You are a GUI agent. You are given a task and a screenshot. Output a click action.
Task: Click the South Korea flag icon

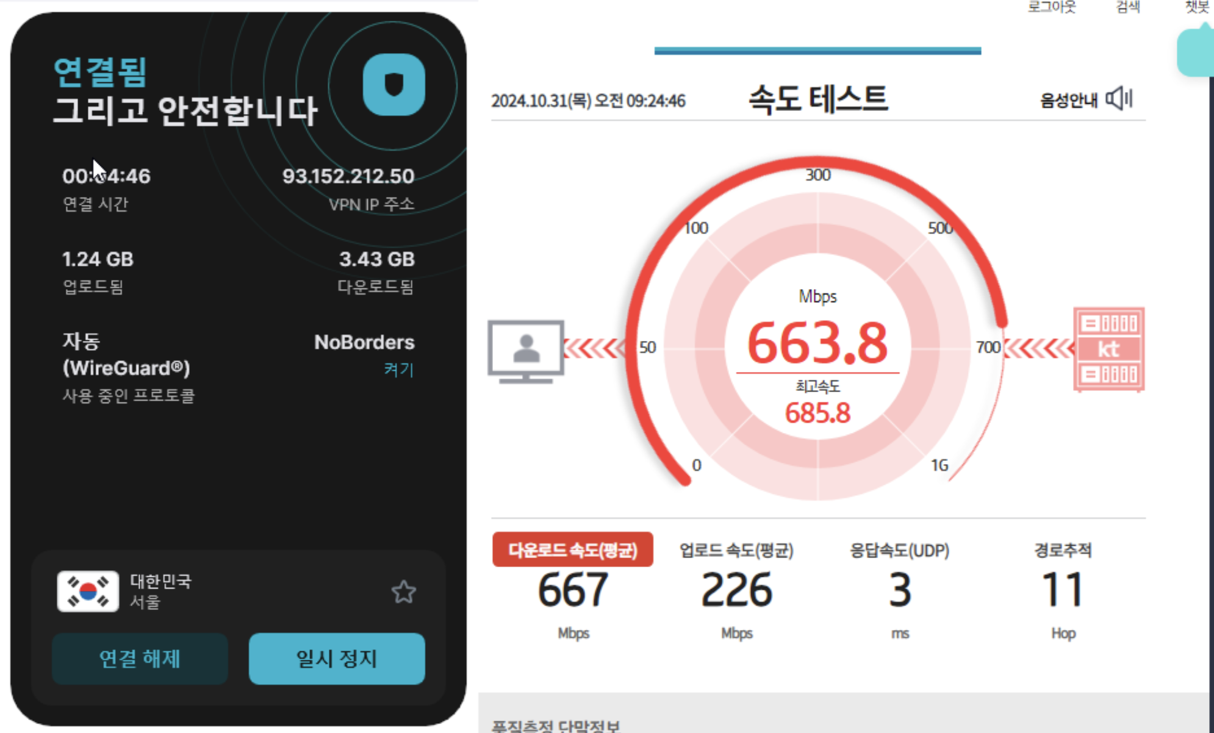pyautogui.click(x=88, y=592)
